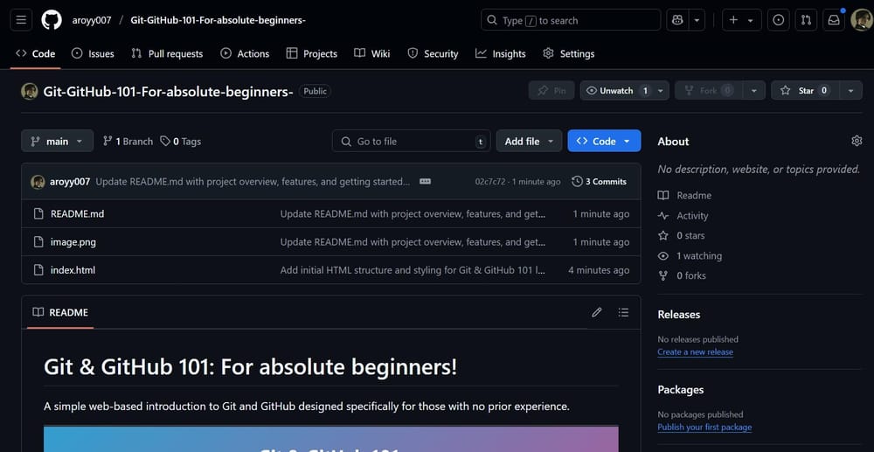Click the GitHub Octocat logo

coord(52,20)
